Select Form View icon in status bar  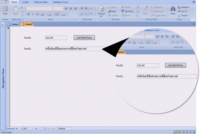point(176,132)
